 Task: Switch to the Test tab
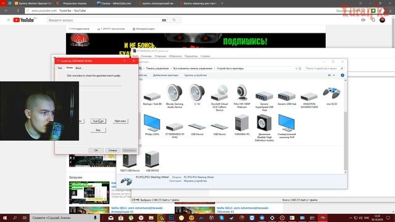pyautogui.click(x=60, y=68)
